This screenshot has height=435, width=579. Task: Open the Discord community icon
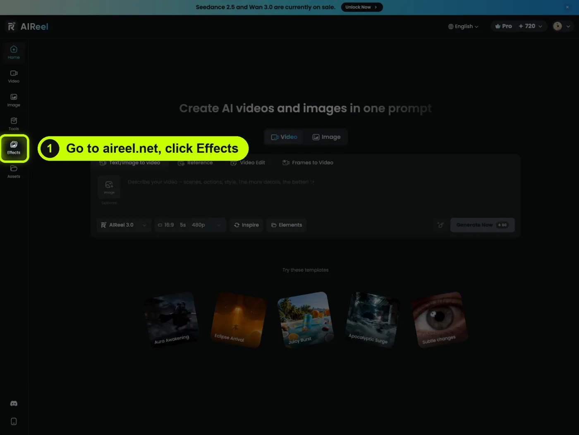[14, 404]
